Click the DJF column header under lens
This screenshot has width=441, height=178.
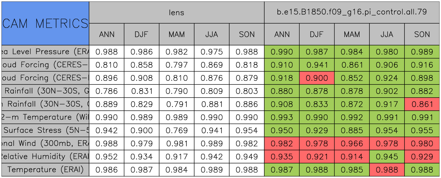coord(142,34)
